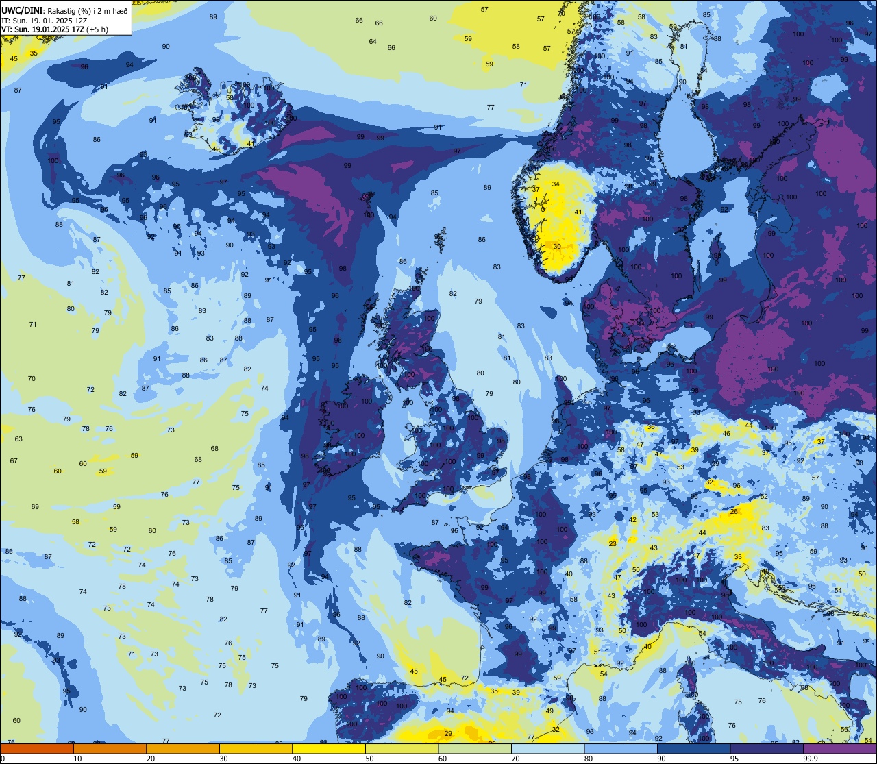Click the UWC/DINI title text
This screenshot has height=764, width=877.
22,10
